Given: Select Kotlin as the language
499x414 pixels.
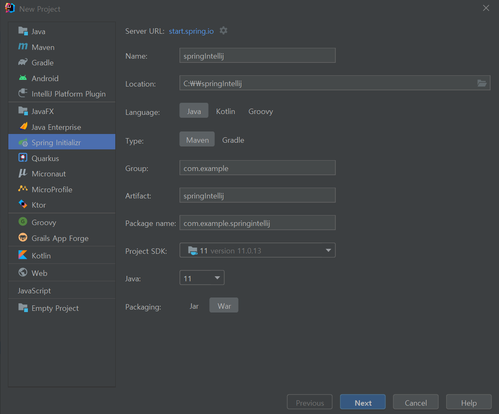Looking at the screenshot, I should coord(226,112).
